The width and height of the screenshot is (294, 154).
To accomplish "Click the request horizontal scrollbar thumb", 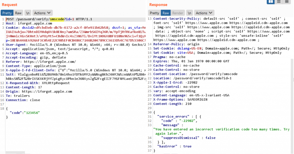I will [x=15, y=153].
